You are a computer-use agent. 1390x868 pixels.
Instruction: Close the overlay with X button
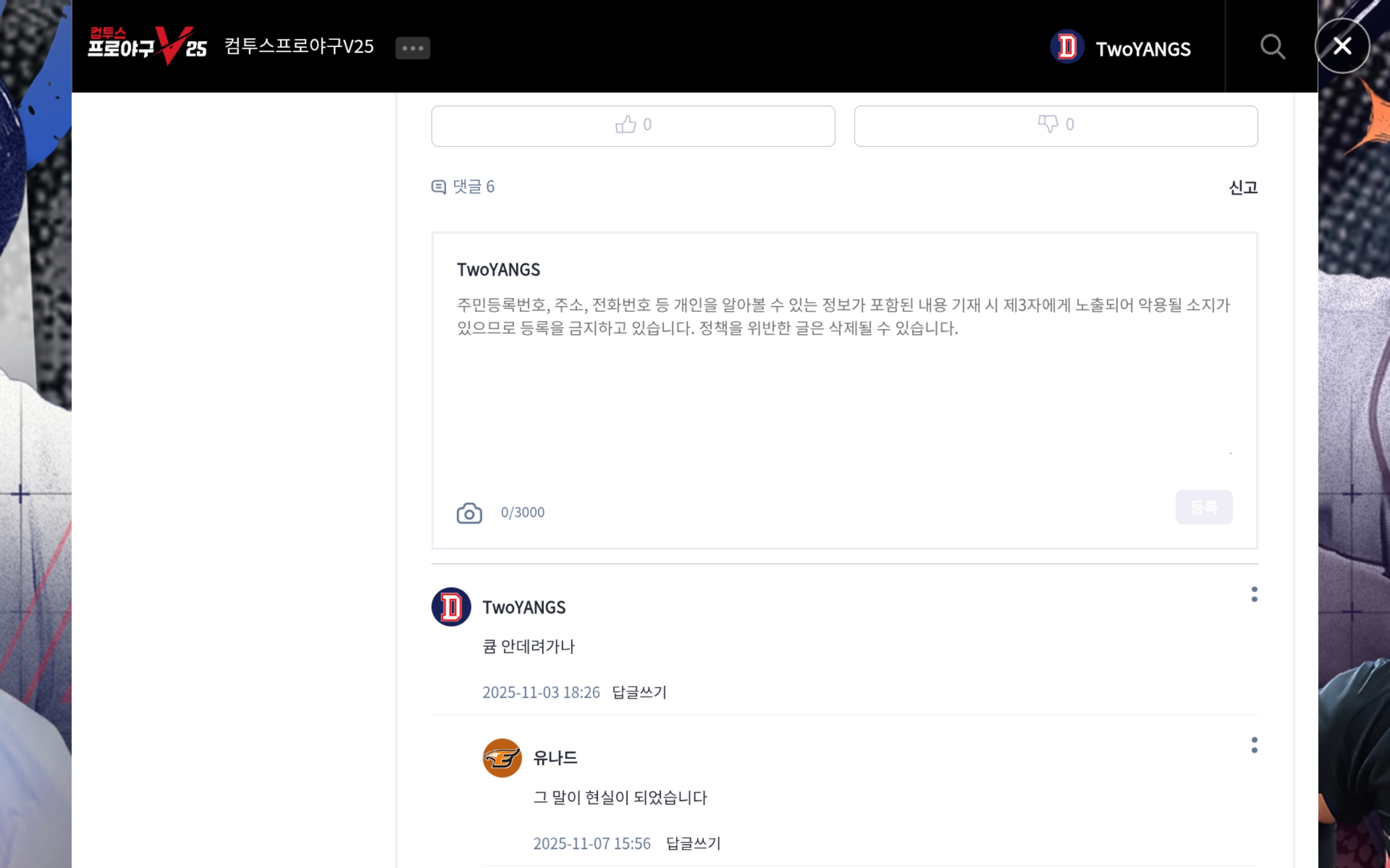(1342, 46)
